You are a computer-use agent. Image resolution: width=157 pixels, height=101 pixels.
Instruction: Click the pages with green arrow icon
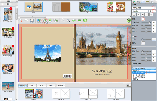point(55,20)
